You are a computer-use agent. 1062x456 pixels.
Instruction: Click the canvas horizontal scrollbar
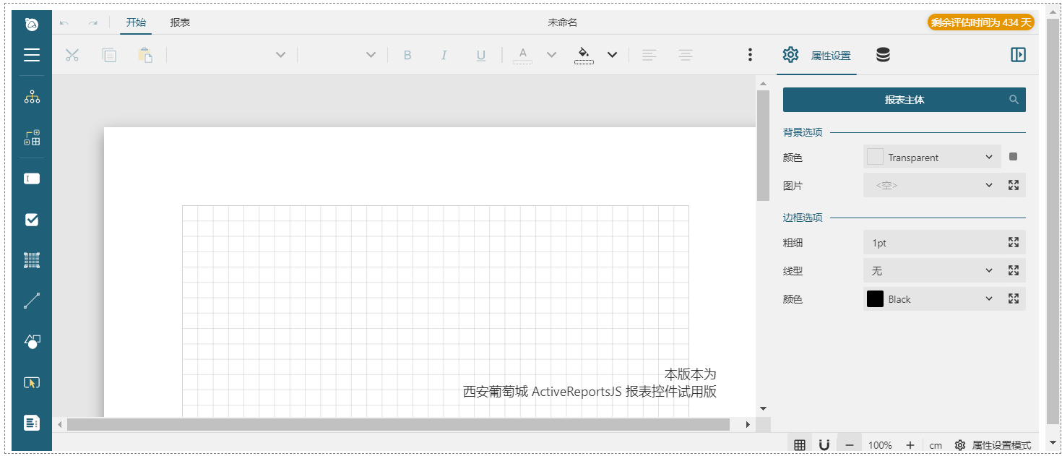click(x=399, y=425)
